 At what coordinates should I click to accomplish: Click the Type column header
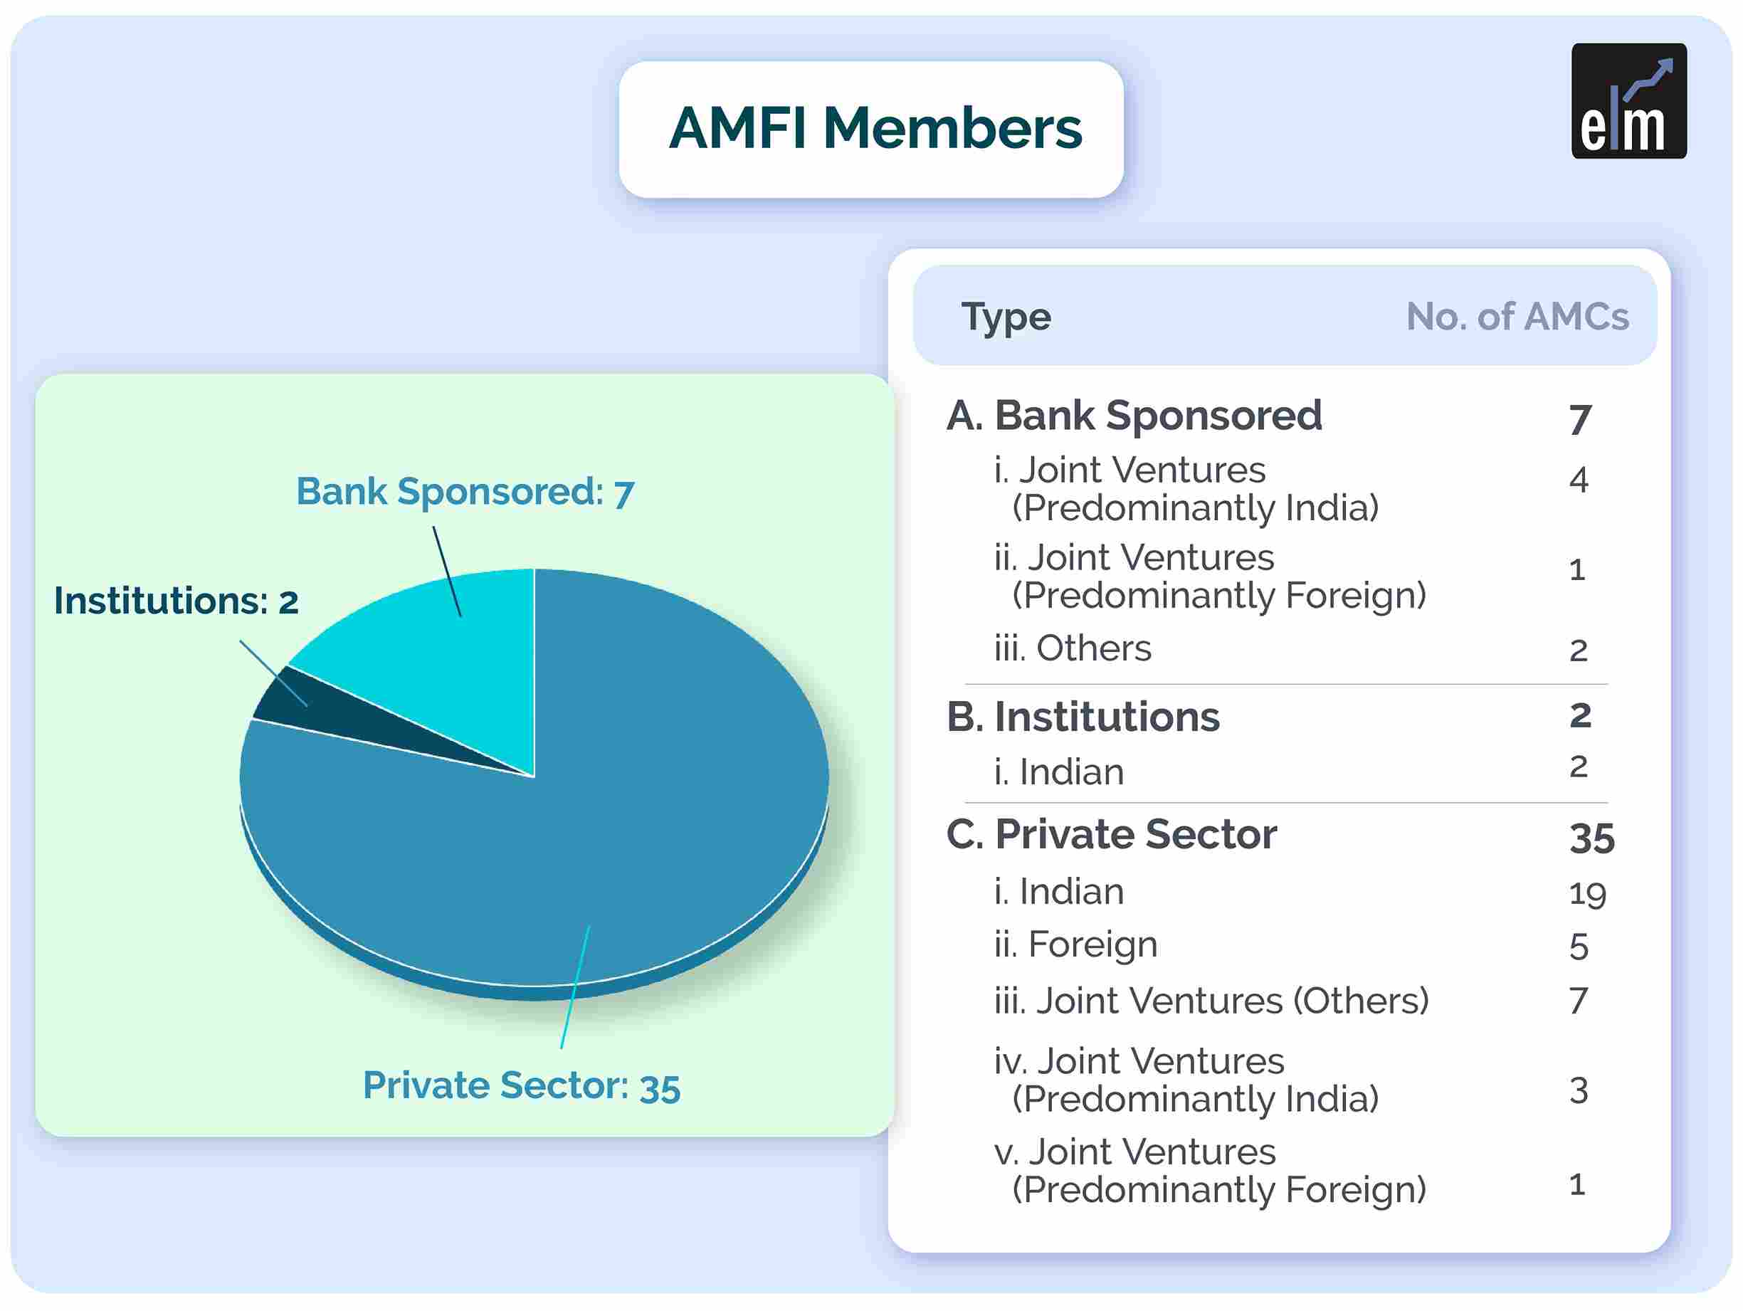click(1006, 317)
